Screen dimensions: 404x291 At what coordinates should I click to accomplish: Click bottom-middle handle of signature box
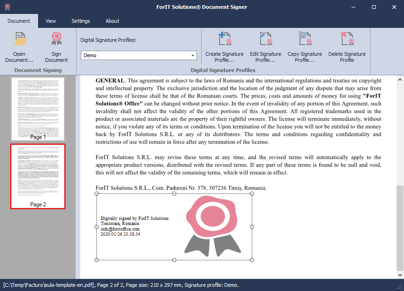tap(174, 260)
